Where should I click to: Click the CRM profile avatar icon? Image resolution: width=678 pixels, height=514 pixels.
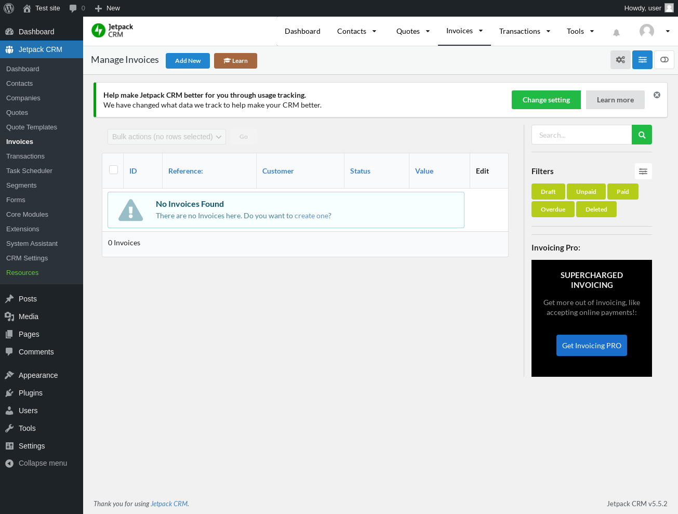coord(647,31)
